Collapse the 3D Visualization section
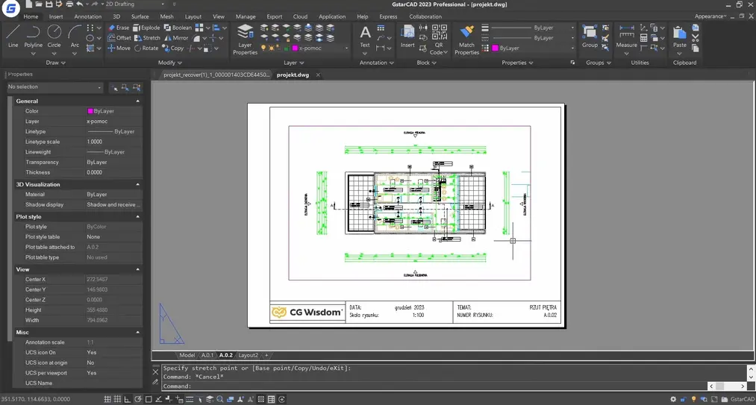The width and height of the screenshot is (756, 405). [x=138, y=185]
